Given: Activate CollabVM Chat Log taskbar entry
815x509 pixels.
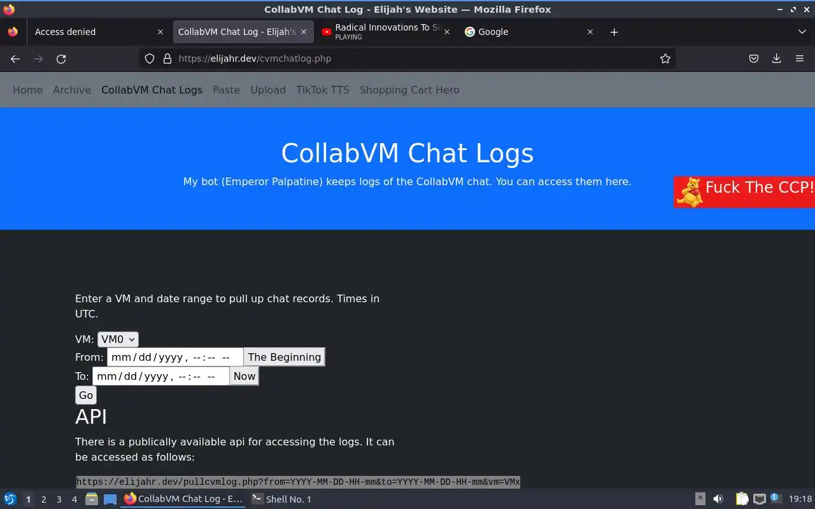Looking at the screenshot, I should point(183,499).
